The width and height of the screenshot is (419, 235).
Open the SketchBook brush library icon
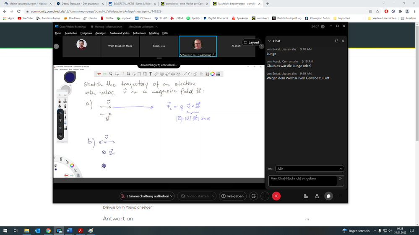click(207, 74)
